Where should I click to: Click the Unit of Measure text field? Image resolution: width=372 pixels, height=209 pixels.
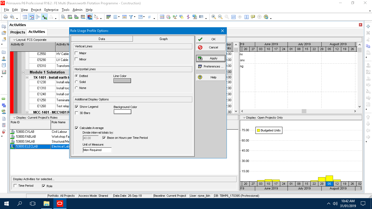pos(97,150)
